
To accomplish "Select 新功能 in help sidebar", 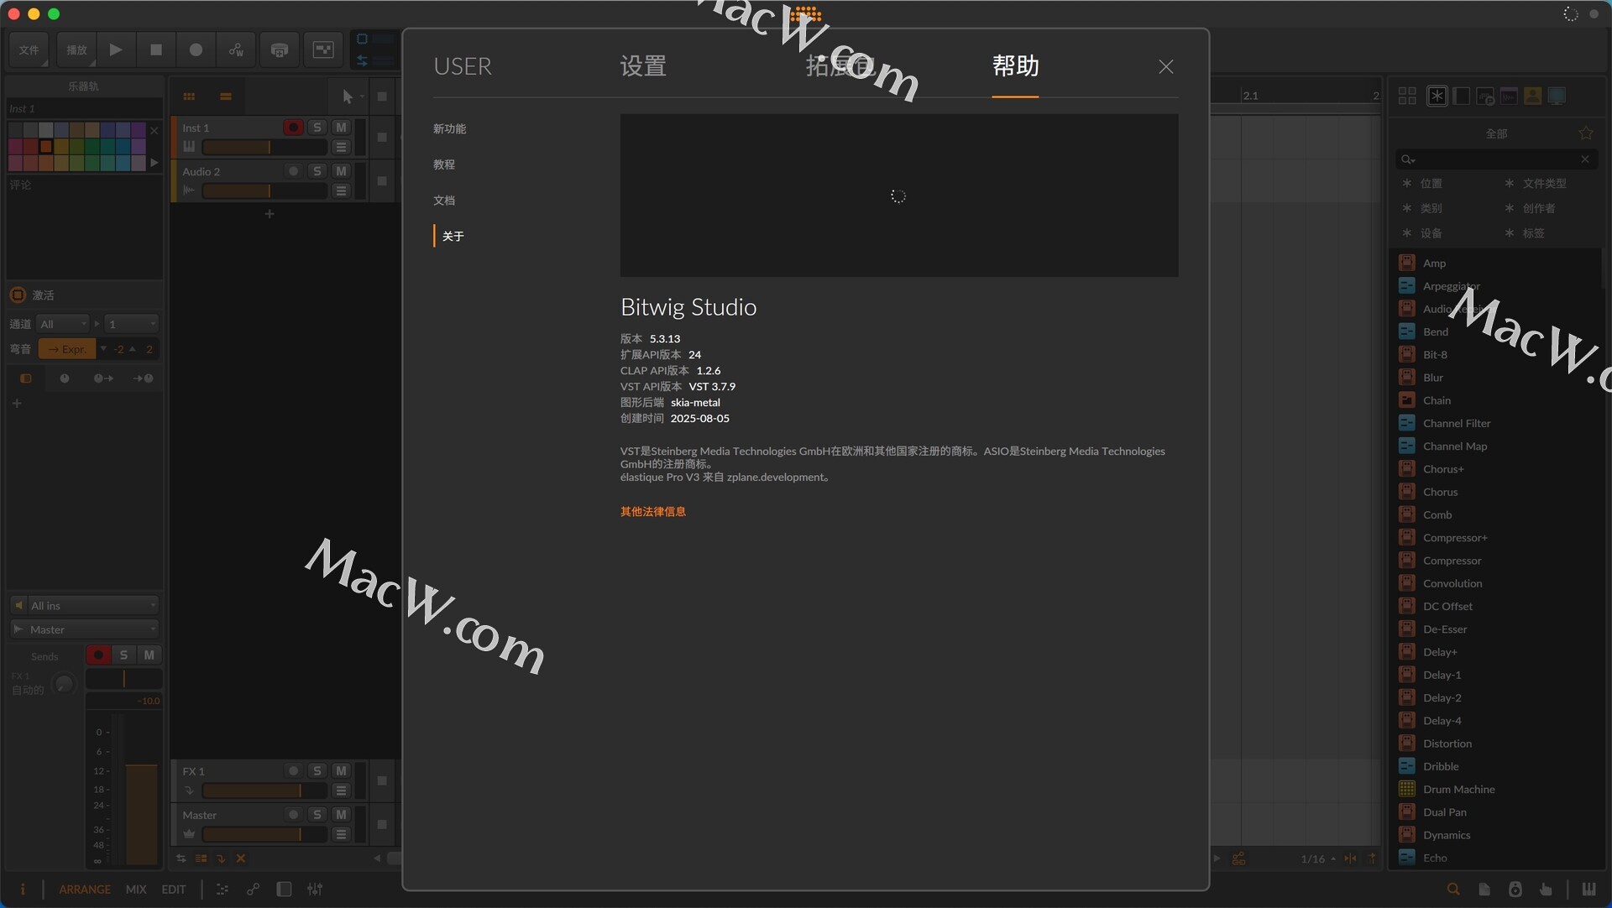I will click(x=450, y=128).
